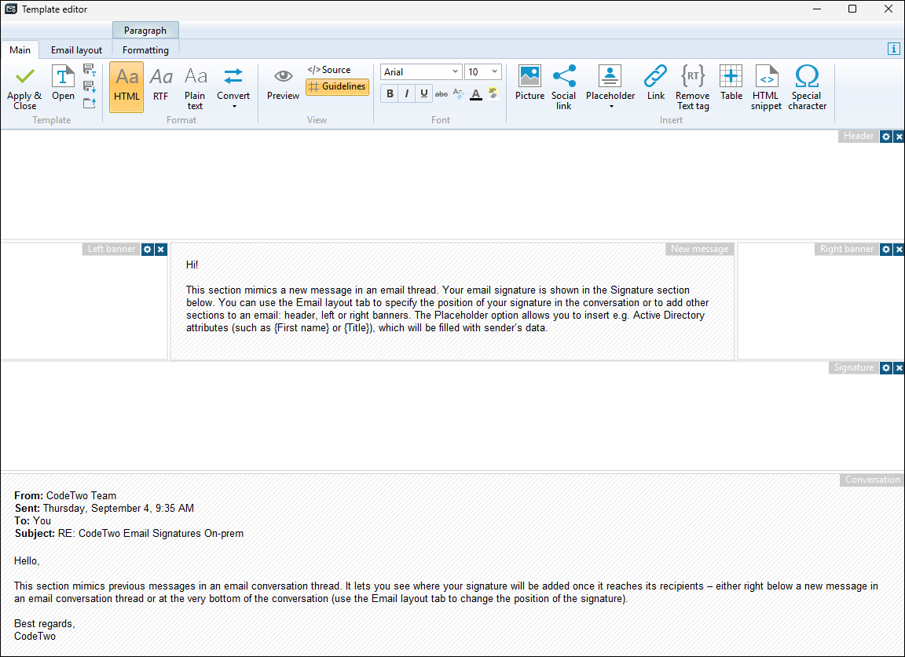Screen dimensions: 905x657
Task: Expand the Placeholder dropdown menu
Action: (610, 106)
